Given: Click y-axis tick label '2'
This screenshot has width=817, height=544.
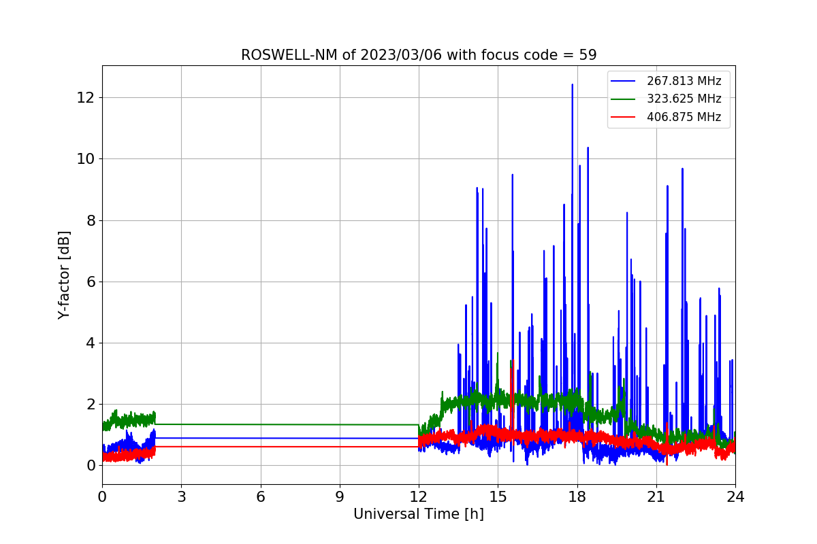Looking at the screenshot, I should pos(91,404).
